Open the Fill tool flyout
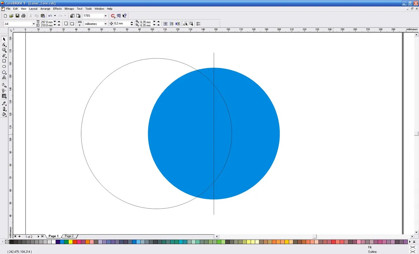419x254 pixels. [x=4, y=114]
